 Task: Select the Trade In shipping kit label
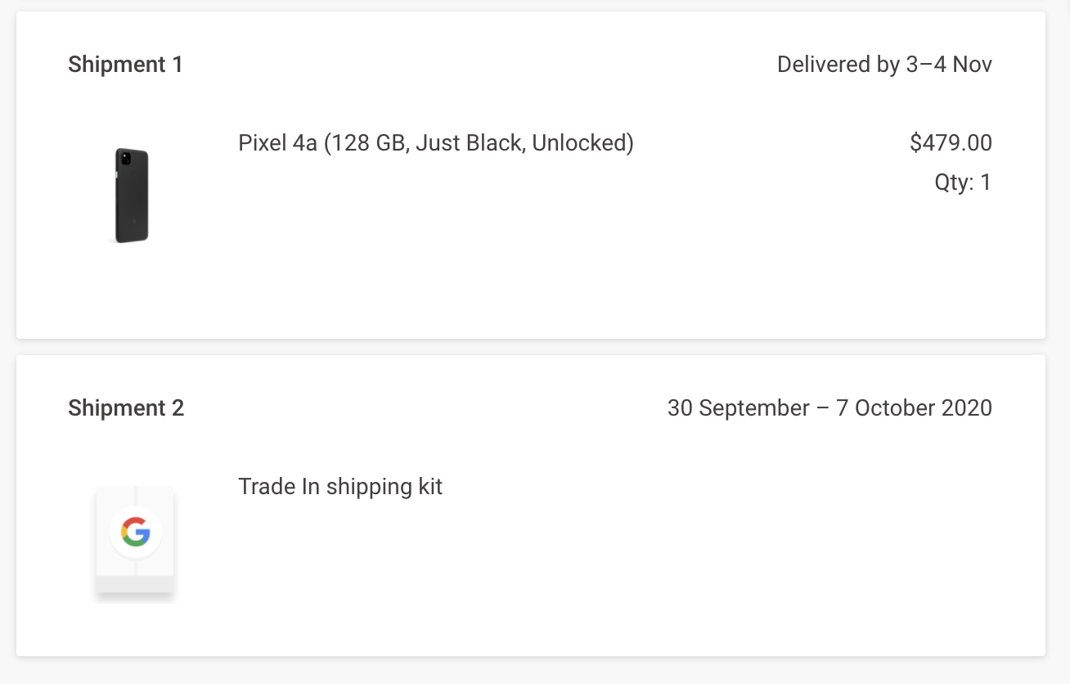340,487
